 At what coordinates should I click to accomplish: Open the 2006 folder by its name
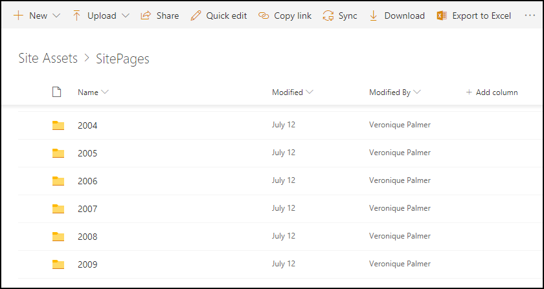tap(87, 181)
